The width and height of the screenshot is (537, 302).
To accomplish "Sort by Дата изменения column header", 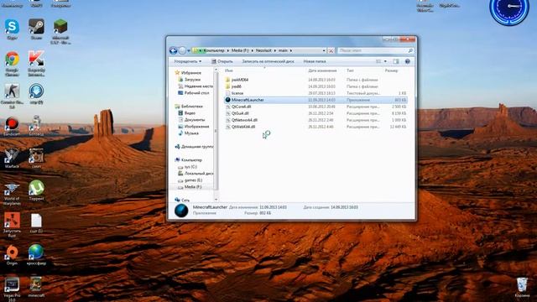I will click(x=322, y=70).
